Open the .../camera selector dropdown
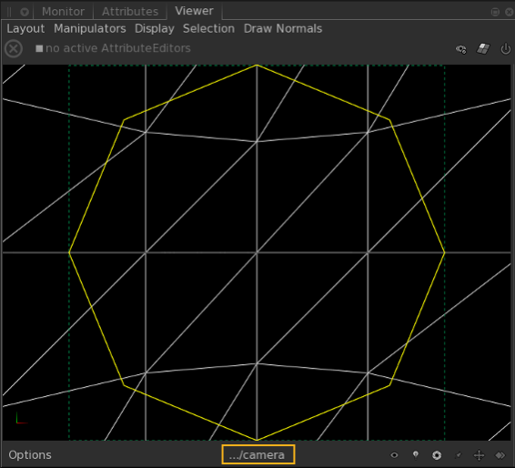The width and height of the screenshot is (515, 468). point(258,454)
